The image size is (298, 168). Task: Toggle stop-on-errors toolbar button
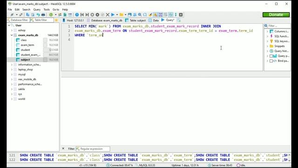(x=156, y=14)
